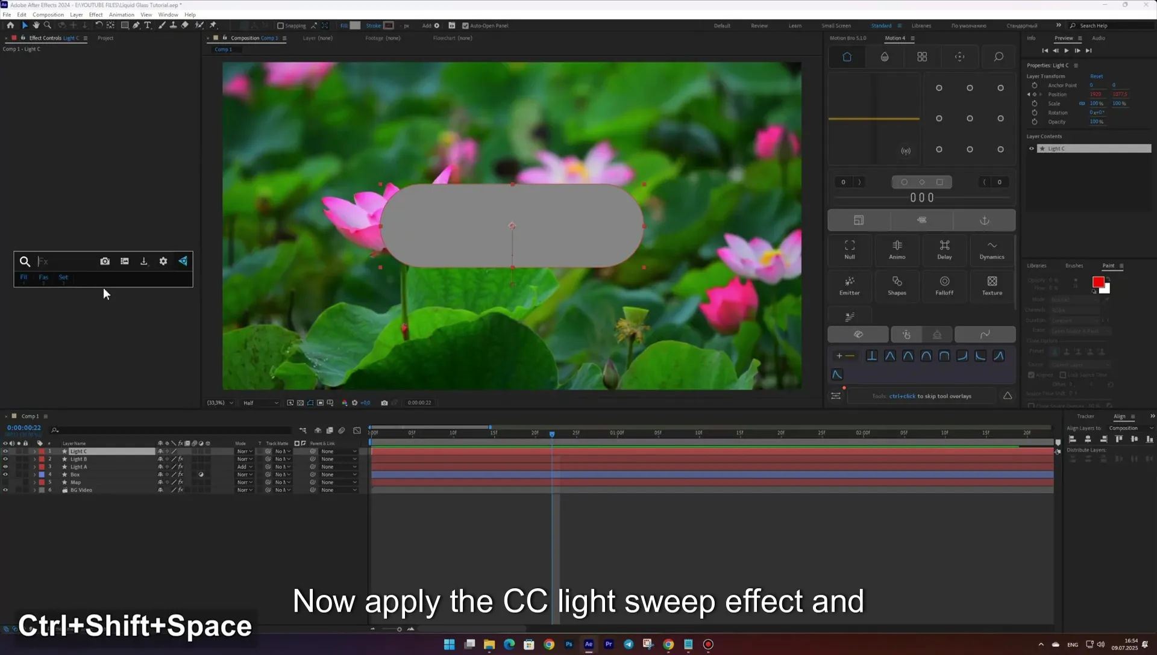Select the Pen tool in toolbar
Viewport: 1157px width, 655px height.
(x=136, y=25)
